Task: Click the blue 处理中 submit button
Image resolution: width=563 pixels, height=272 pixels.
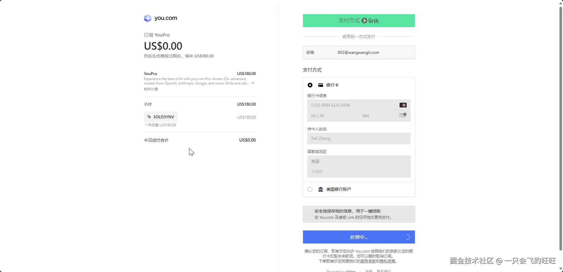Action: 359,237
